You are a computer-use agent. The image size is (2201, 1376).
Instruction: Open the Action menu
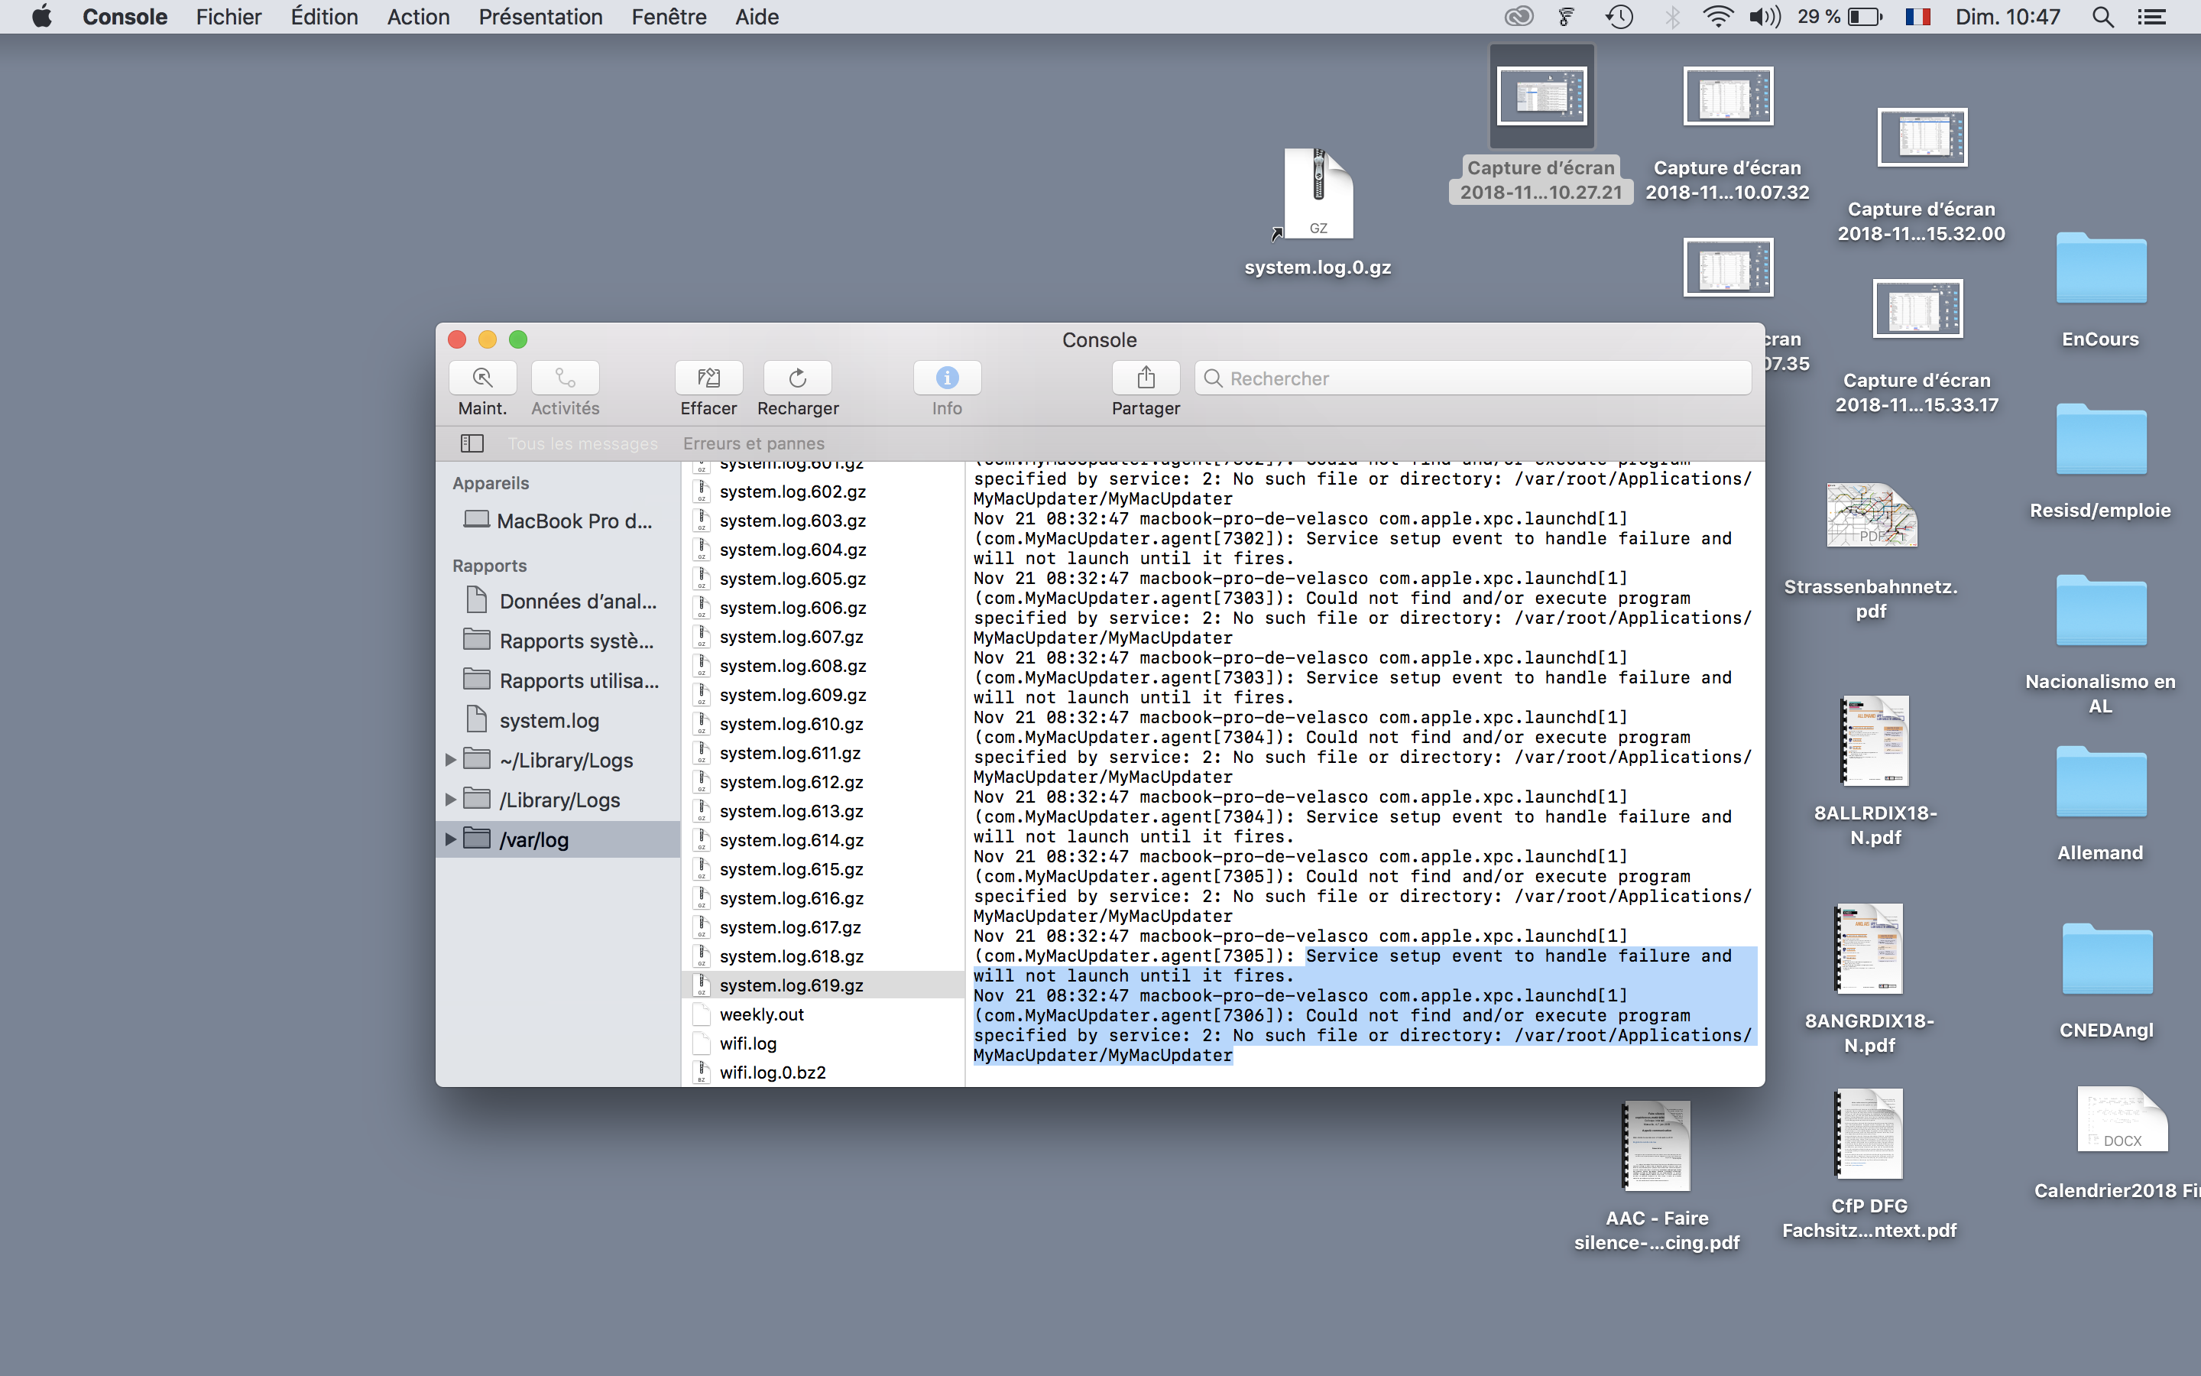tap(417, 18)
